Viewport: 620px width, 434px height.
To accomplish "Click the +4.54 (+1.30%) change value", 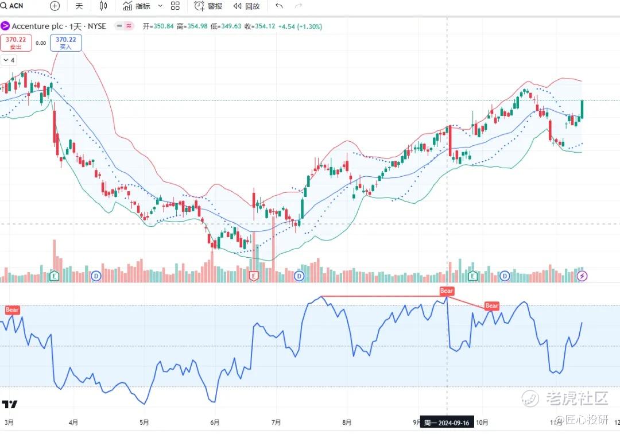I will (300, 26).
